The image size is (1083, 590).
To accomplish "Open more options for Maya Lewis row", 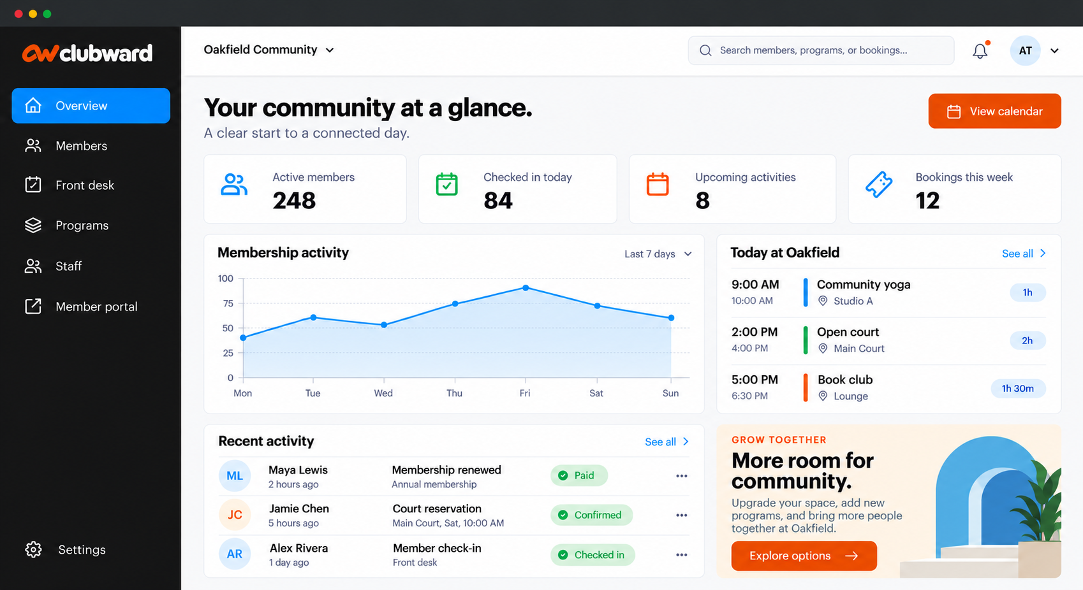I will 682,476.
